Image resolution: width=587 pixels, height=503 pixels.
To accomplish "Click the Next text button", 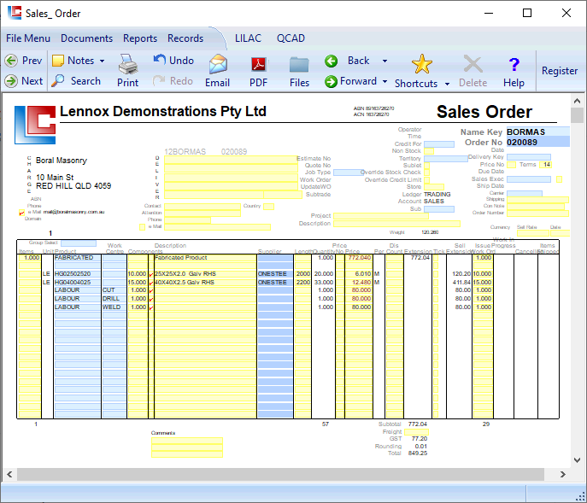I will (32, 81).
